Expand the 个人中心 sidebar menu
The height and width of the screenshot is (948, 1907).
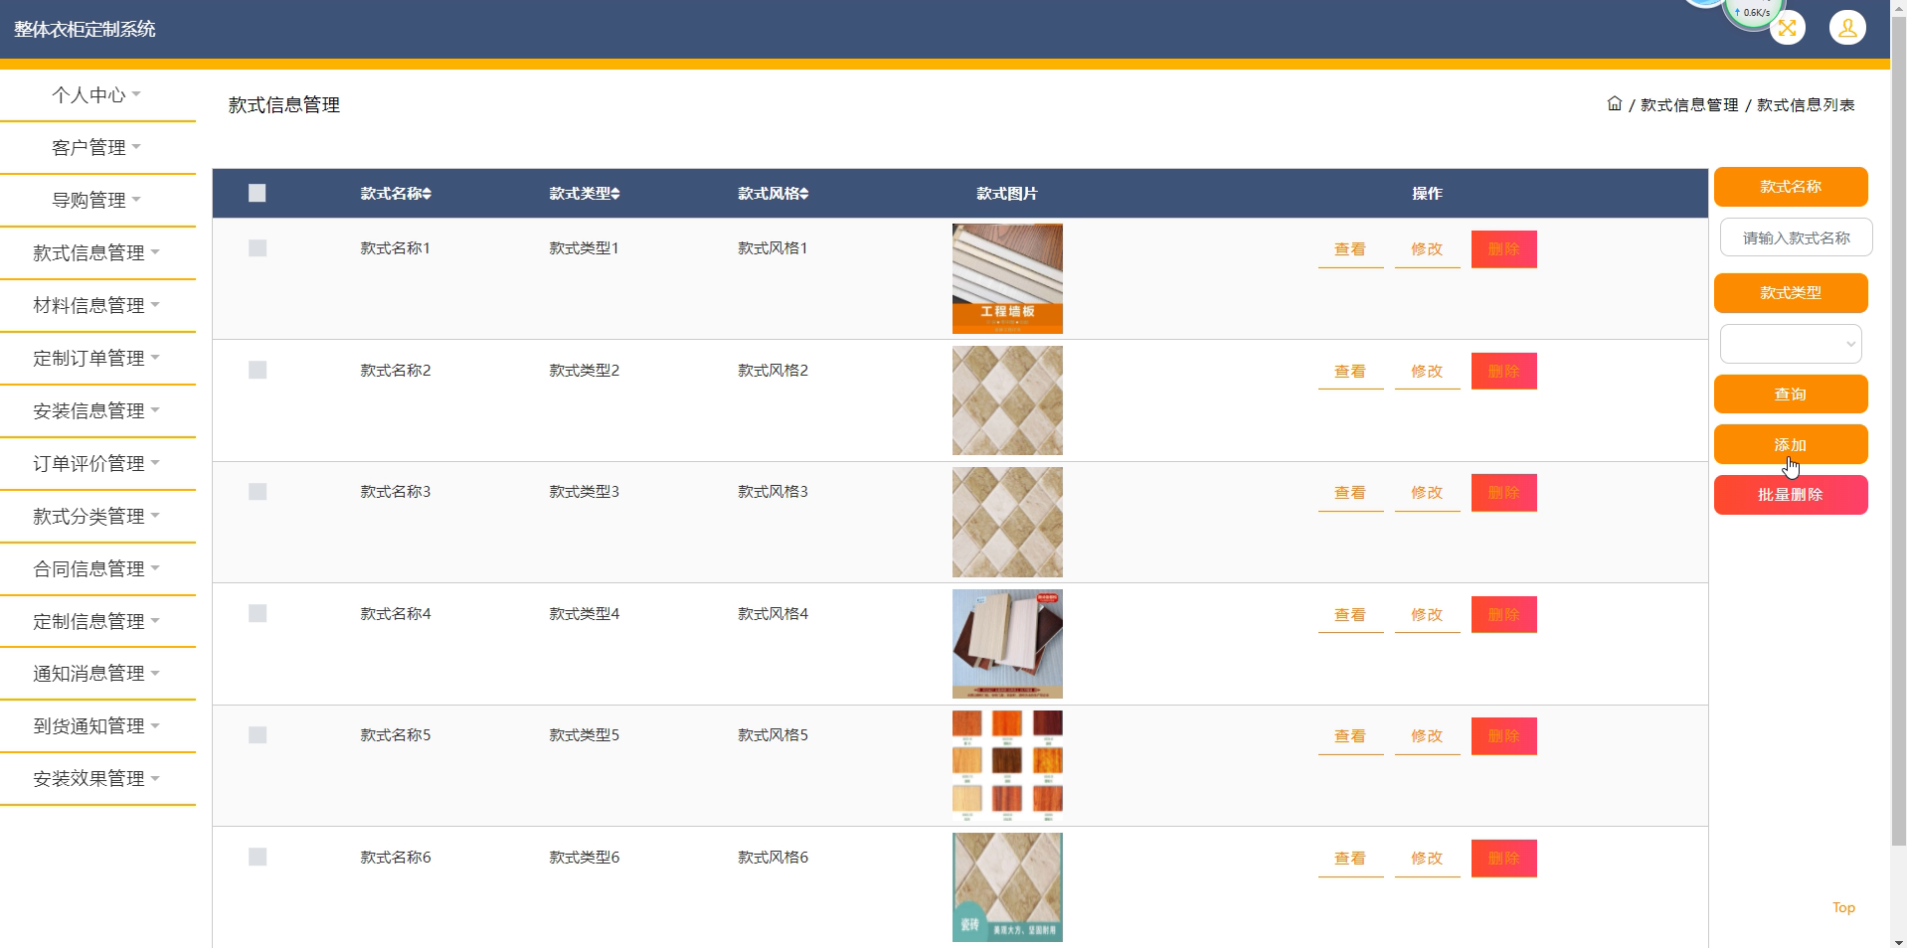click(97, 95)
